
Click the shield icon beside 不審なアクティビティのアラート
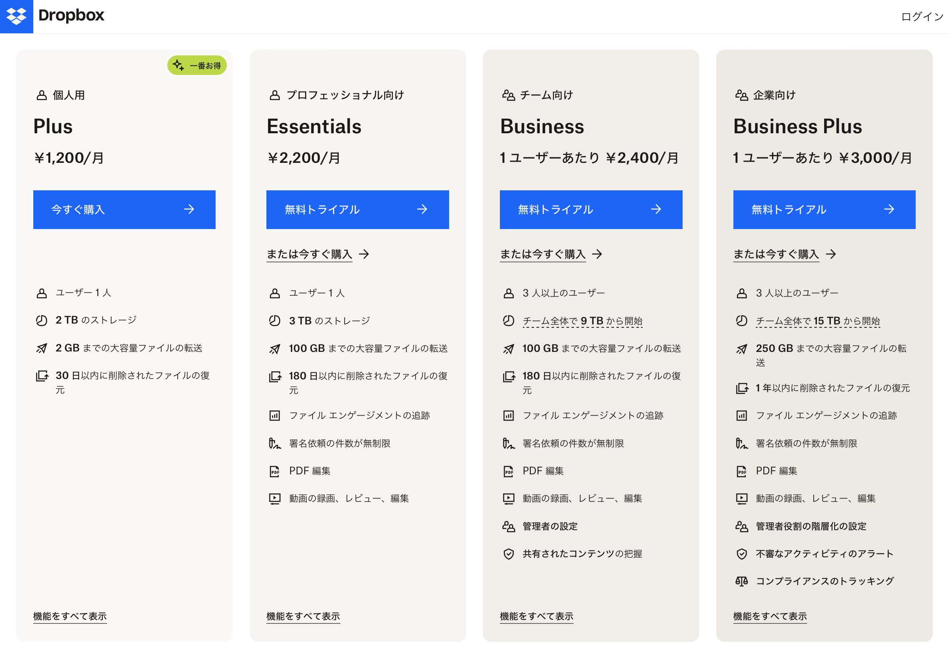742,554
